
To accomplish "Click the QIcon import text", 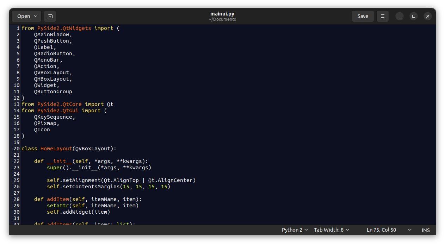I will (42, 130).
